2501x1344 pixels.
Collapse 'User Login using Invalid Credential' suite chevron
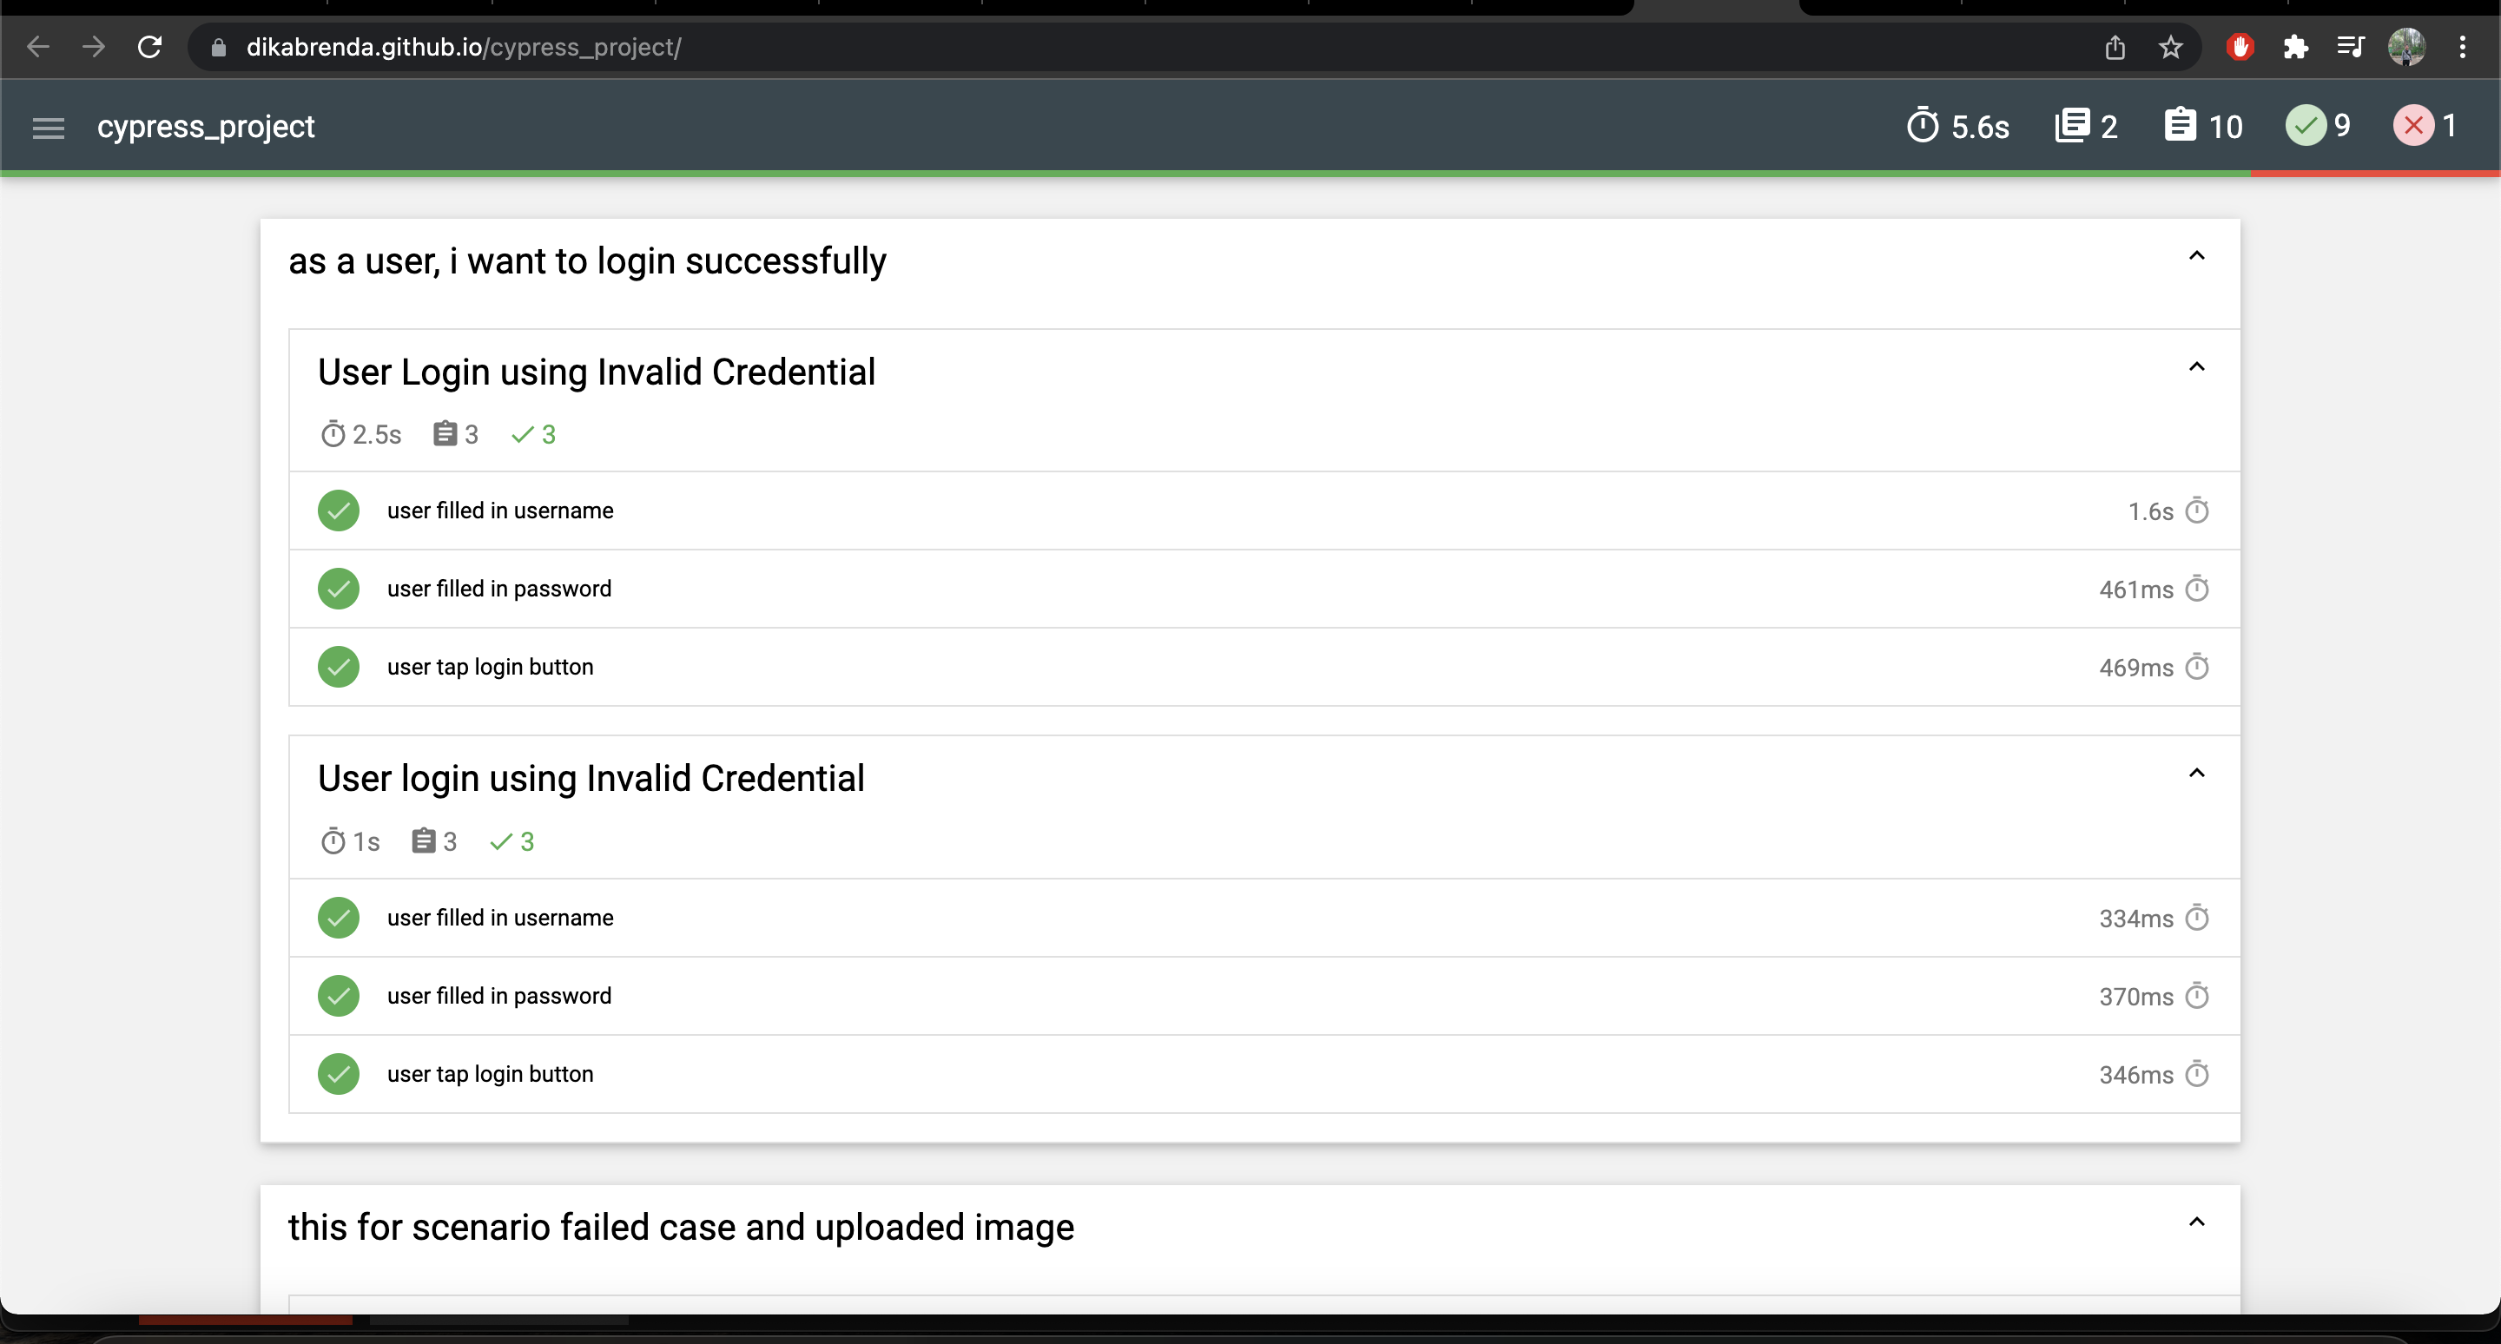pos(2197,366)
